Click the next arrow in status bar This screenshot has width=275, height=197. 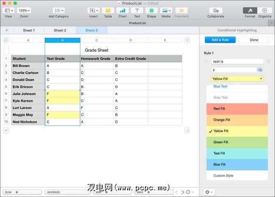tap(183, 192)
